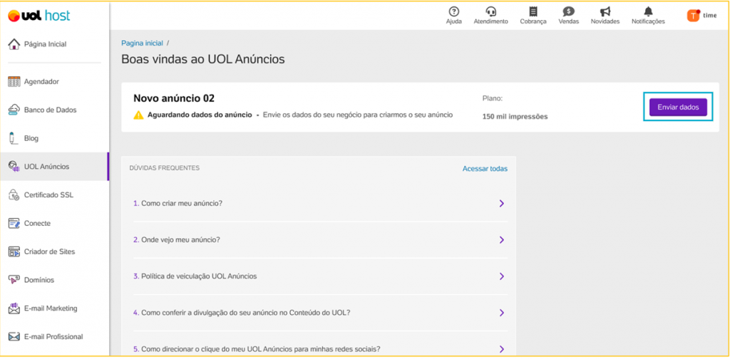Viewport: 730px width, 359px height.
Task: Go to Página Inicial menu label
Action: (x=45, y=44)
